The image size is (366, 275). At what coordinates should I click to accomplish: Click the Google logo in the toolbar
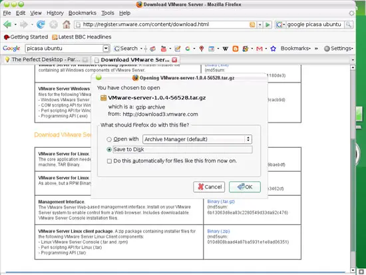pyautogui.click(x=11, y=49)
